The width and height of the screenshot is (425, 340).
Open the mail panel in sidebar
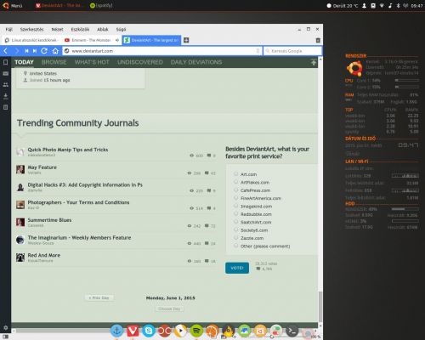coord(5,73)
